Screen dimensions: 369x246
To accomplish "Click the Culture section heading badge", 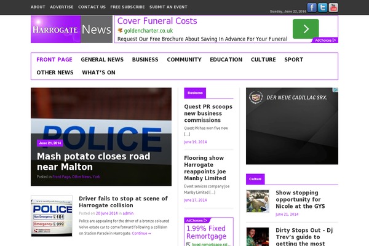I will [x=255, y=179].
